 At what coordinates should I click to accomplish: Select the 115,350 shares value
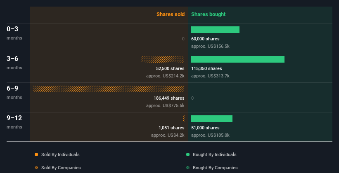pos(206,68)
